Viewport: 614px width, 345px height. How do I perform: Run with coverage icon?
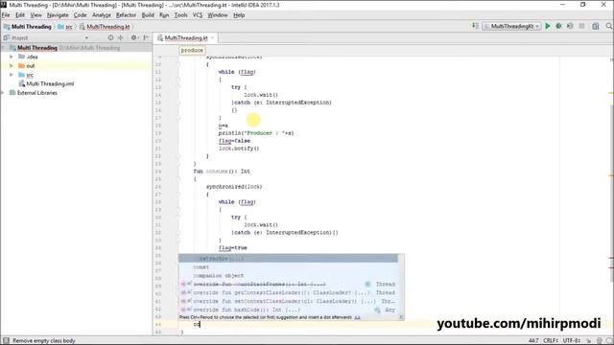click(570, 26)
